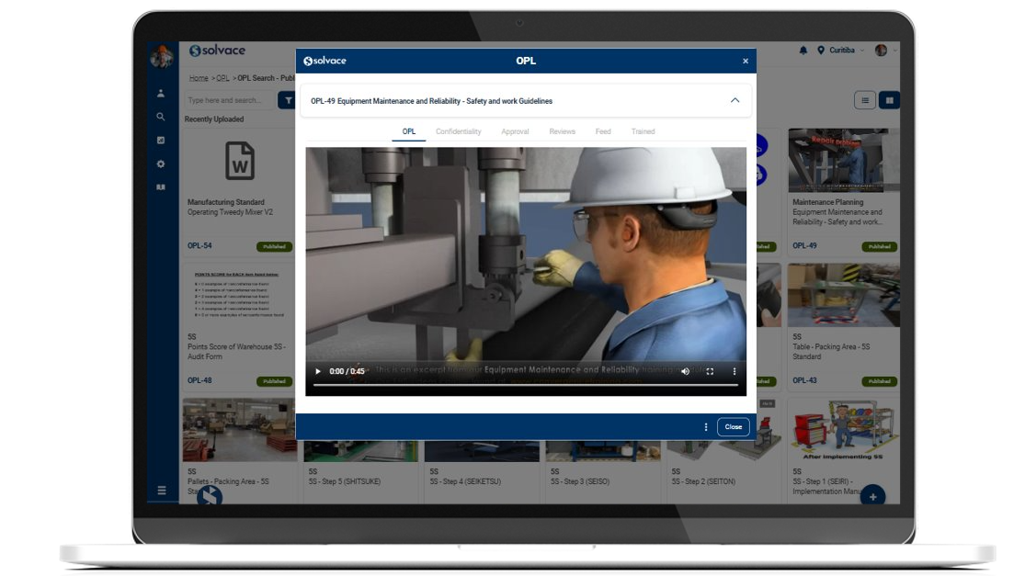Viewport: 1025px width, 576px height.
Task: Click the 0:00 / 0:45 video time display
Action: pyautogui.click(x=347, y=371)
